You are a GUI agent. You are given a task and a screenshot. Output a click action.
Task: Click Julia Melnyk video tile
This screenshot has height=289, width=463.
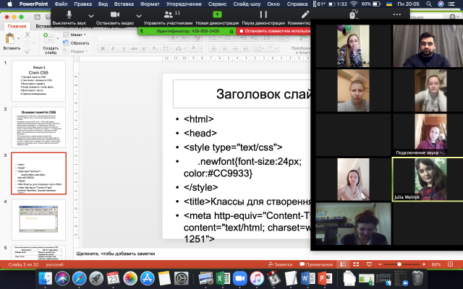(428, 179)
